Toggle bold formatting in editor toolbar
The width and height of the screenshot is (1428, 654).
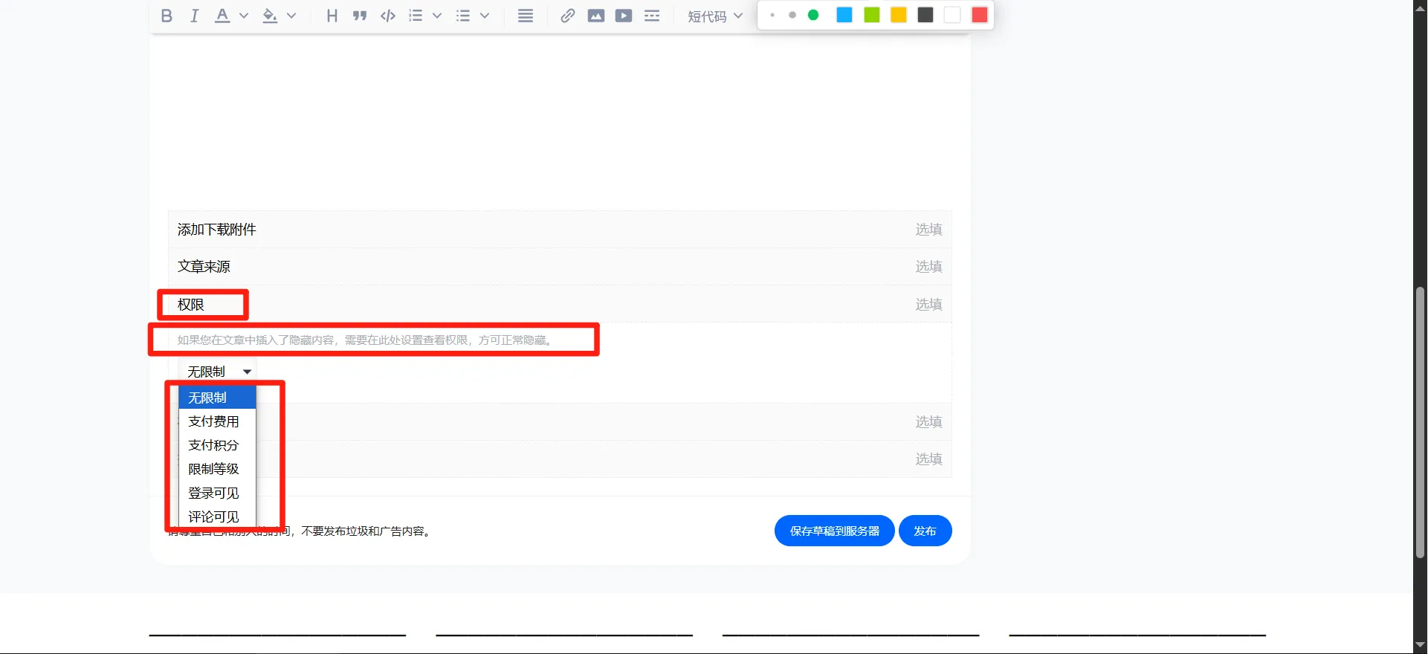[x=167, y=16]
